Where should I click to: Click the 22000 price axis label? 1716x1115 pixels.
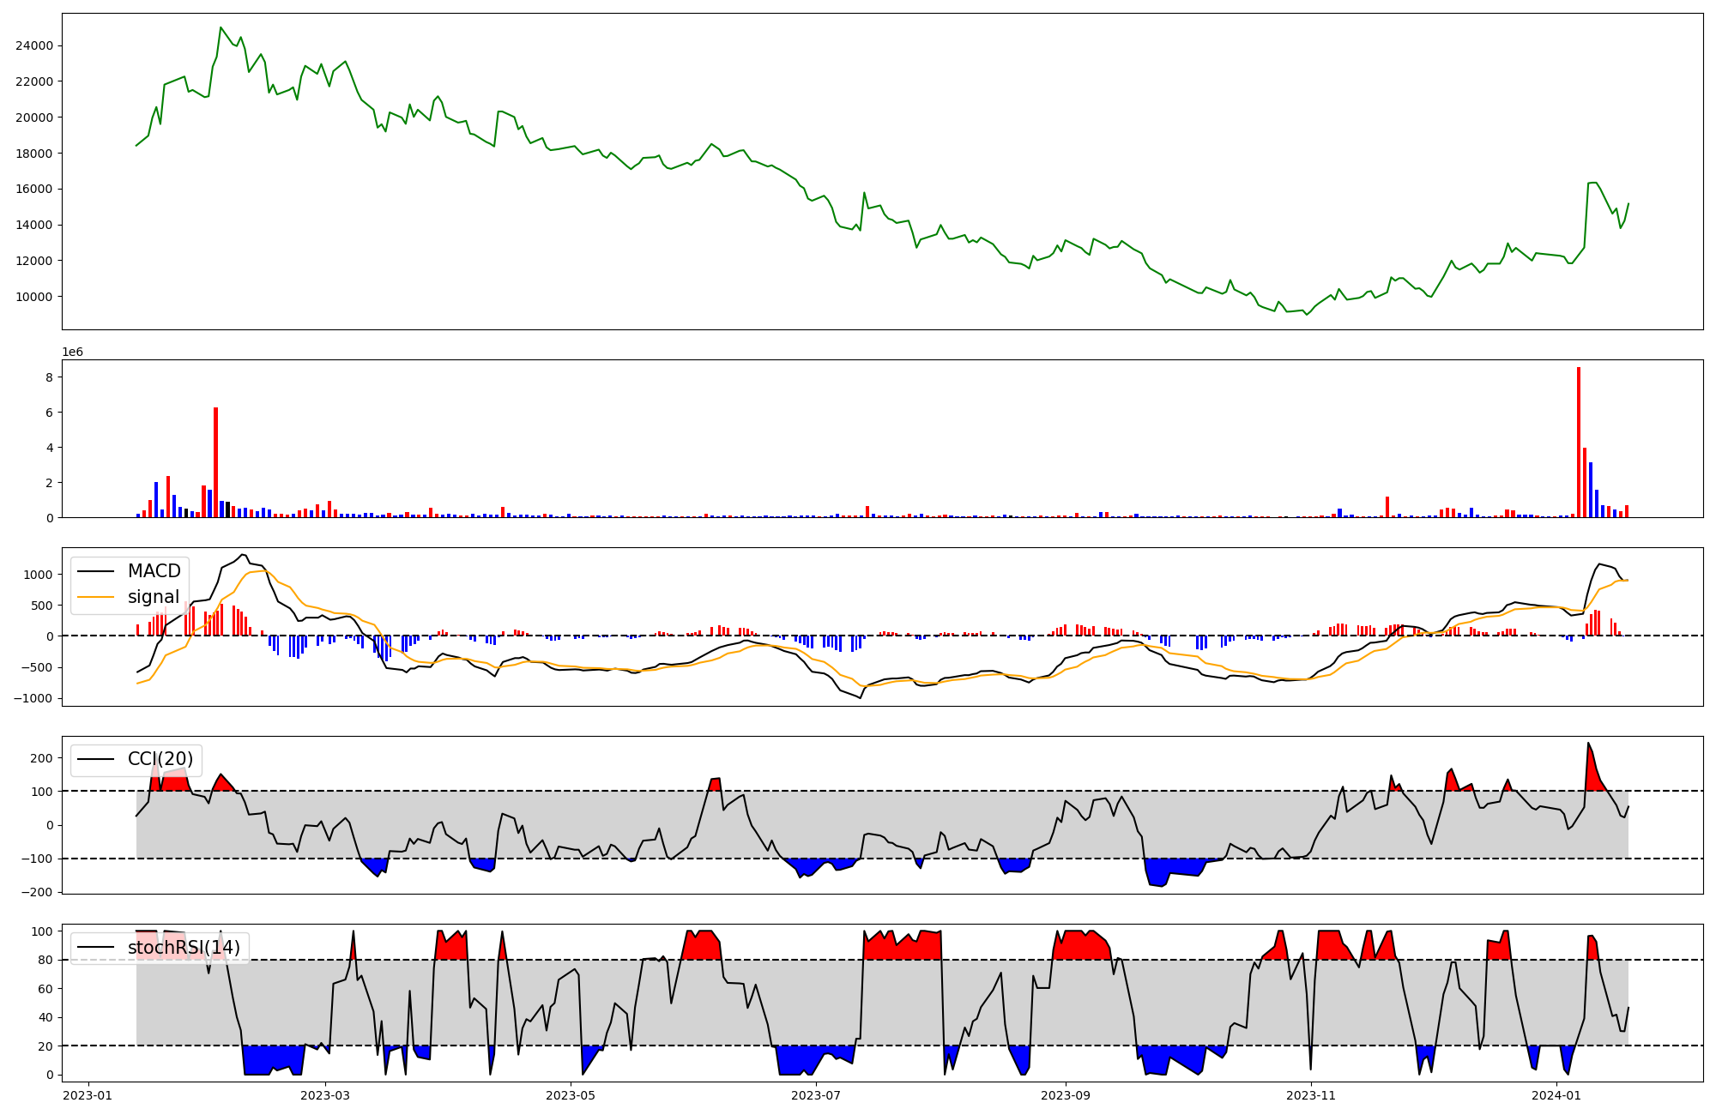34,81
